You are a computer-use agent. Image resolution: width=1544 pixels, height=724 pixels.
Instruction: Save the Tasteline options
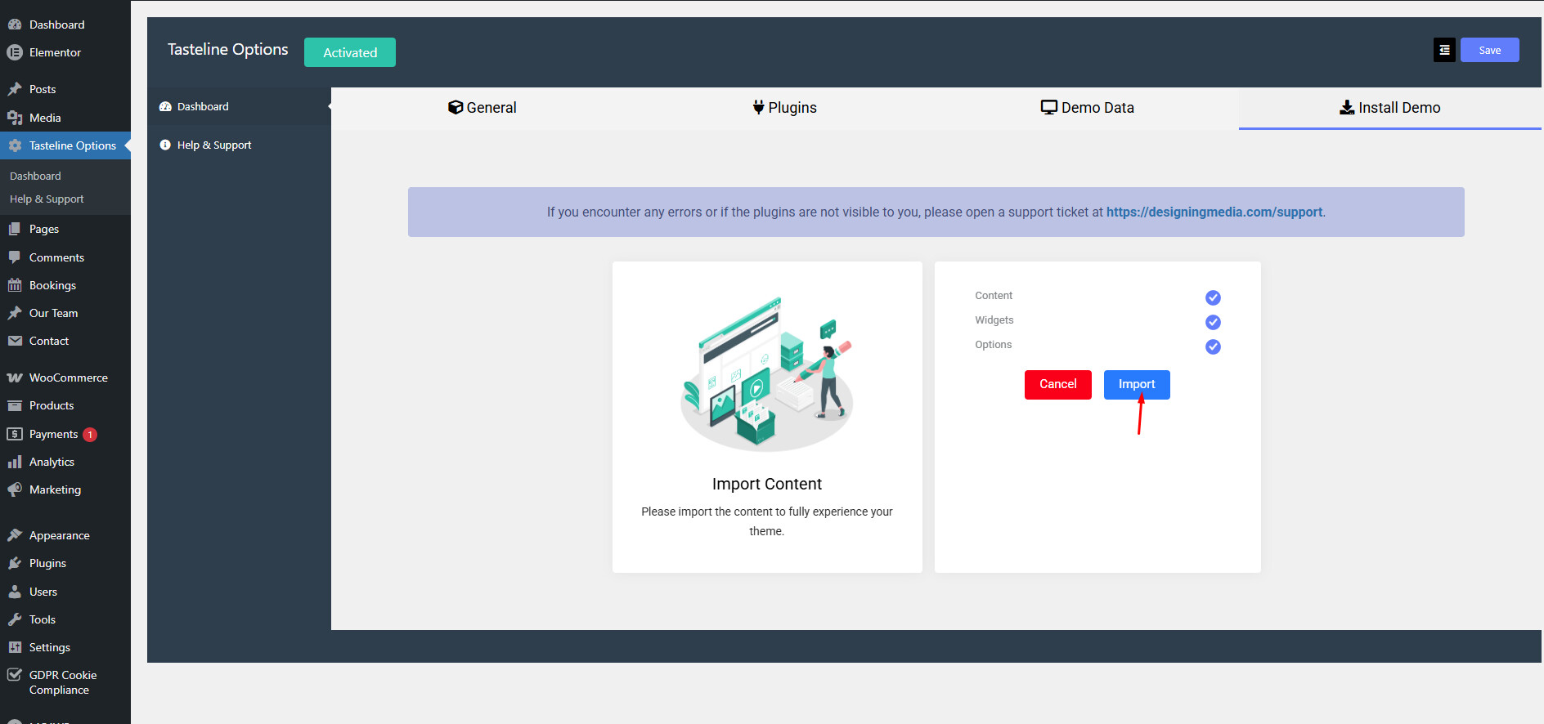(1489, 51)
